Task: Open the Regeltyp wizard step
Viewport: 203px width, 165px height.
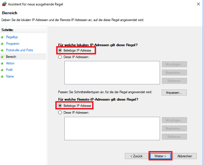Action: [x=12, y=37]
